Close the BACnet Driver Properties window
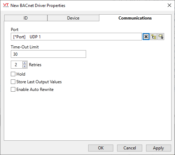Viewport: 175px width, 155px height. coord(169,5)
